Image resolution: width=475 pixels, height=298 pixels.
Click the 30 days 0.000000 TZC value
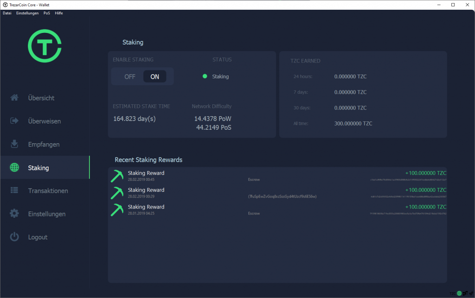[351, 108]
